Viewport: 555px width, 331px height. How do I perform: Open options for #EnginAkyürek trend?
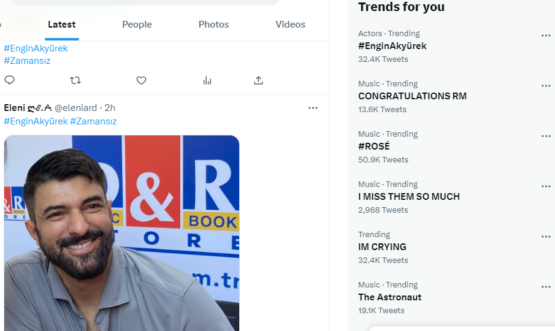click(x=546, y=36)
